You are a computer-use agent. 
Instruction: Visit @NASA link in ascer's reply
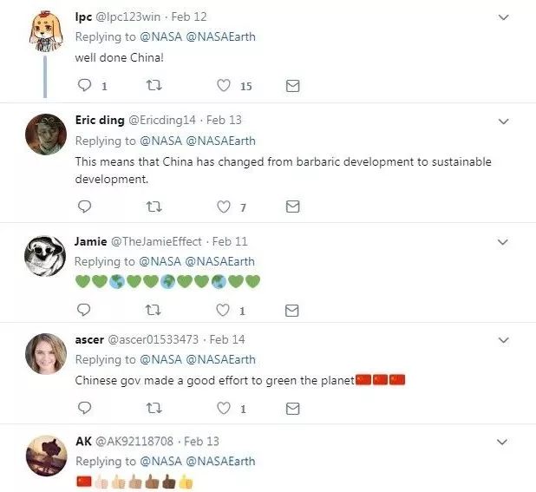[x=161, y=360]
